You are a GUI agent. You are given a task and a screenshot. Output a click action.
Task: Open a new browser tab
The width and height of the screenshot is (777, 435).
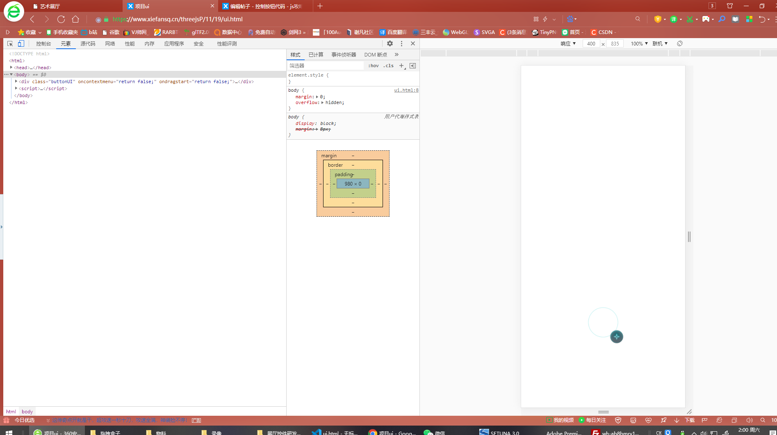[320, 6]
